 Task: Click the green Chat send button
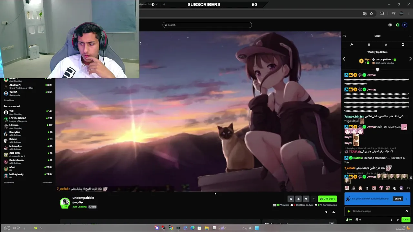coord(406,220)
